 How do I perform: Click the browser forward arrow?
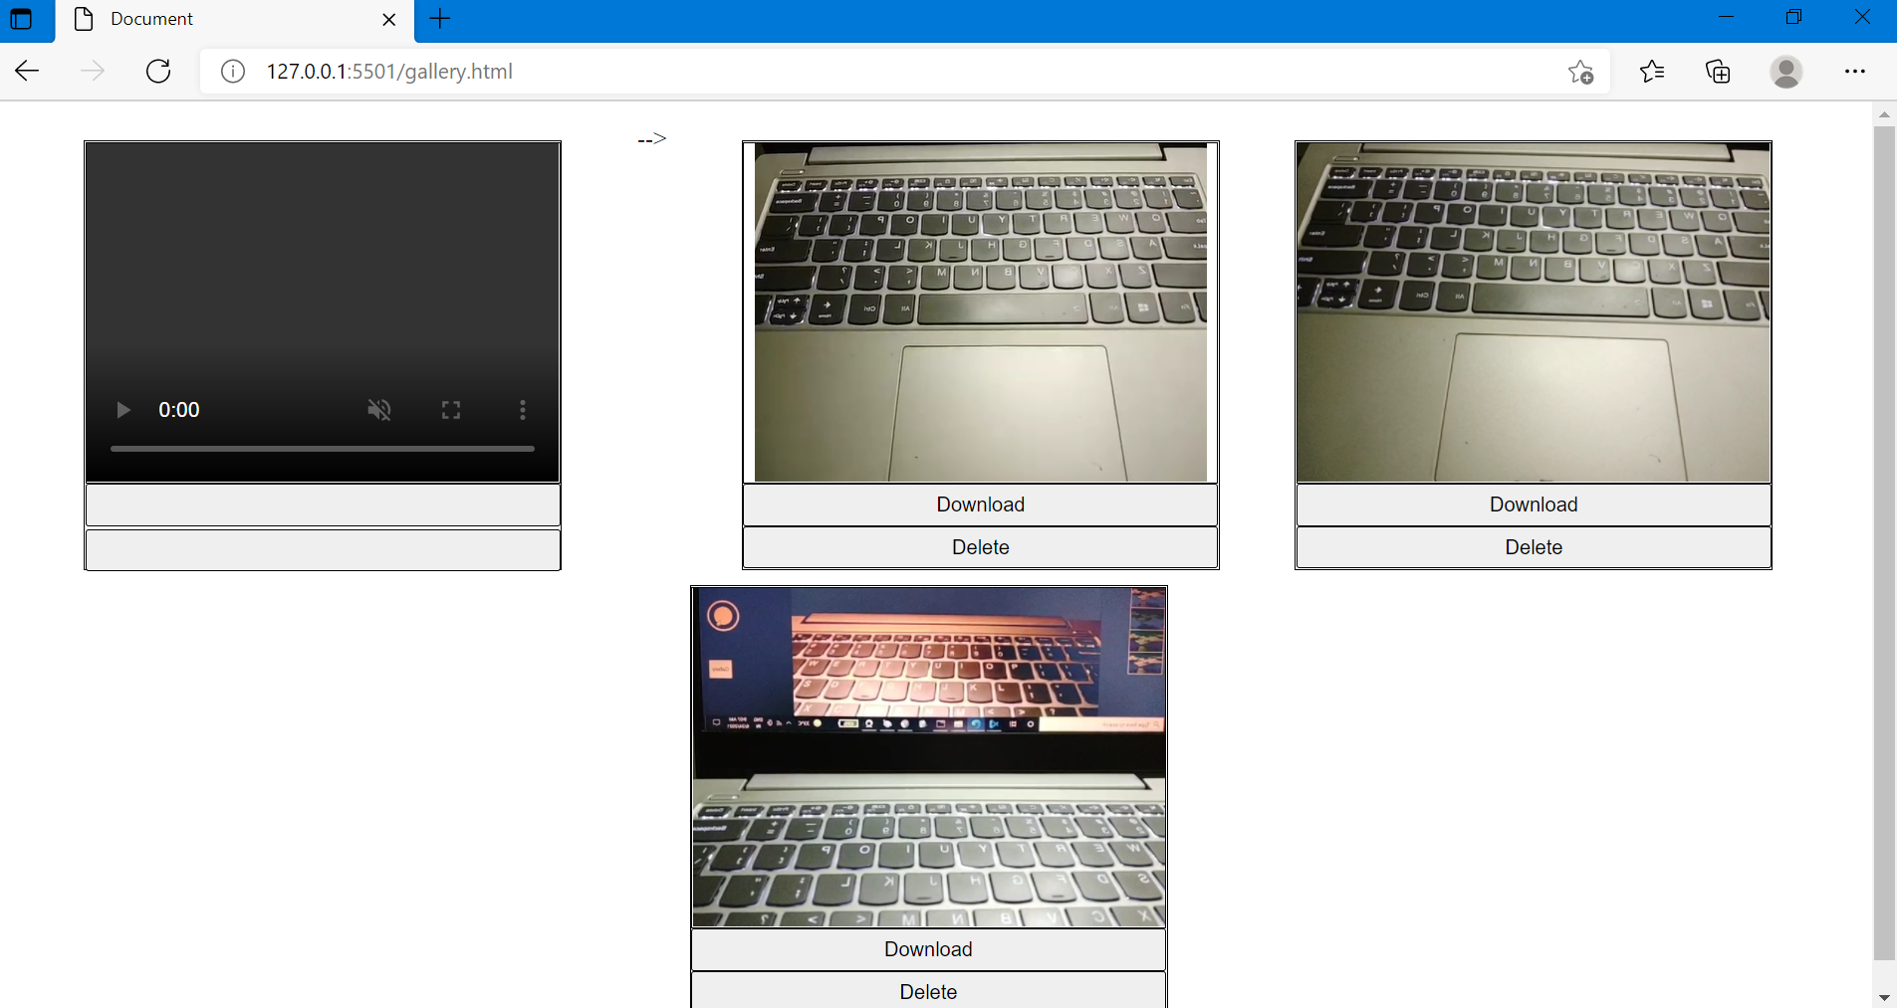[x=93, y=71]
